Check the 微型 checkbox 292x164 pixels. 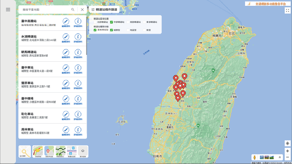point(144,30)
